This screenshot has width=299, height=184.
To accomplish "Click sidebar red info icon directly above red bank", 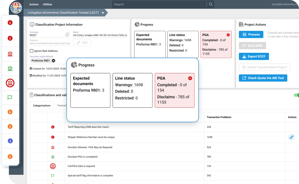I will point(10,38).
